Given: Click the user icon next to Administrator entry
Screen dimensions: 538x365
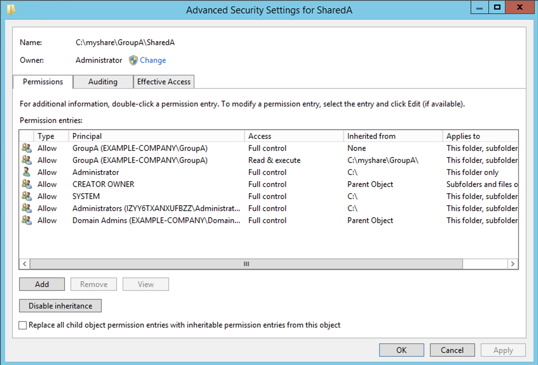Looking at the screenshot, I should coord(27,172).
